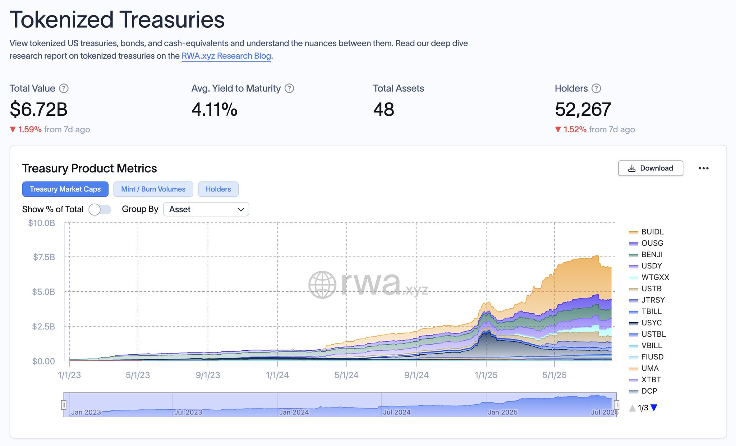Click the 1.52% from 7d ago change
This screenshot has height=446, width=736.
pos(595,129)
